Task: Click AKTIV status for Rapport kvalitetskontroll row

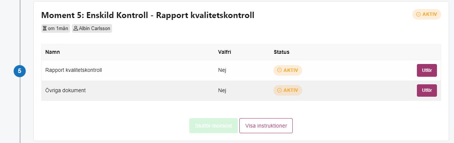Action: [x=287, y=70]
